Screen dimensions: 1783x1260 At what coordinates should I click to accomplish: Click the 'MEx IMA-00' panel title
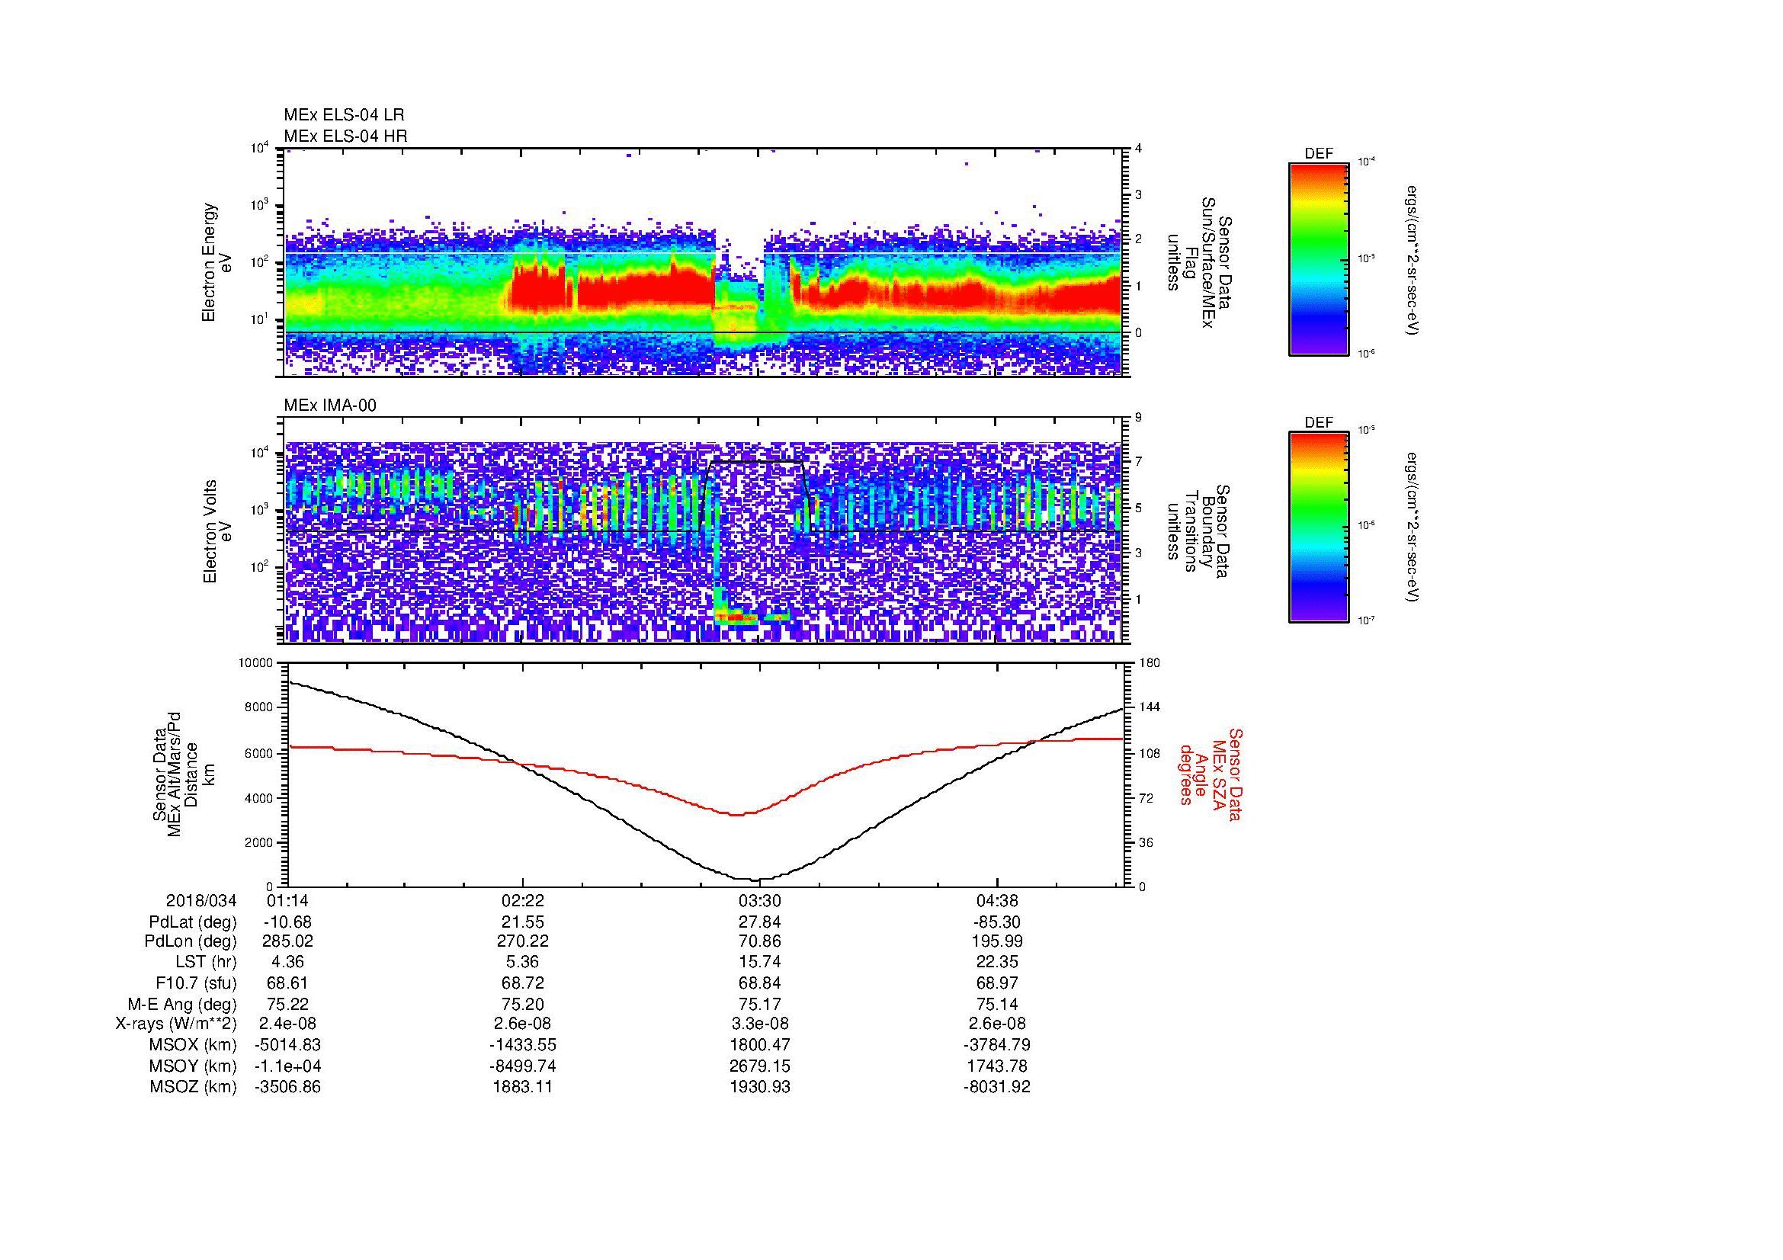coord(330,406)
